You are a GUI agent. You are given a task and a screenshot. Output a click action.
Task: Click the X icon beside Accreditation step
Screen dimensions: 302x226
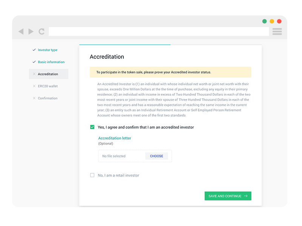coord(34,74)
